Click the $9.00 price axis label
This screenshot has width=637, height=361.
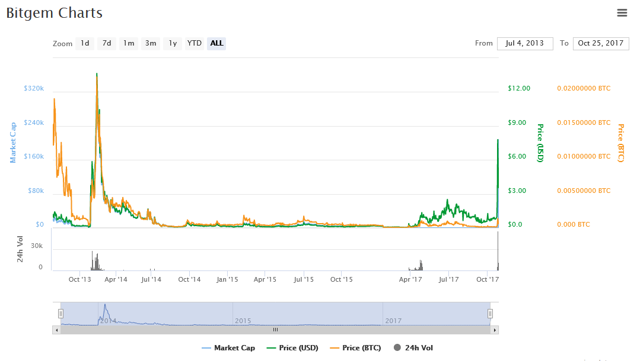point(517,123)
